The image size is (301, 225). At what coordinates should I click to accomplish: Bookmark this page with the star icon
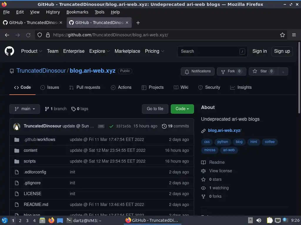tap(282, 35)
